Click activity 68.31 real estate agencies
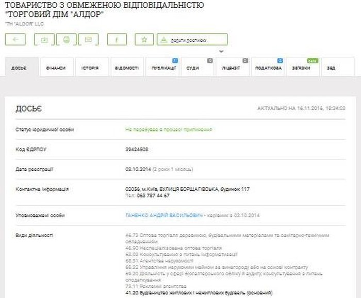Viewport: 361px width, 298px height. click(159, 261)
